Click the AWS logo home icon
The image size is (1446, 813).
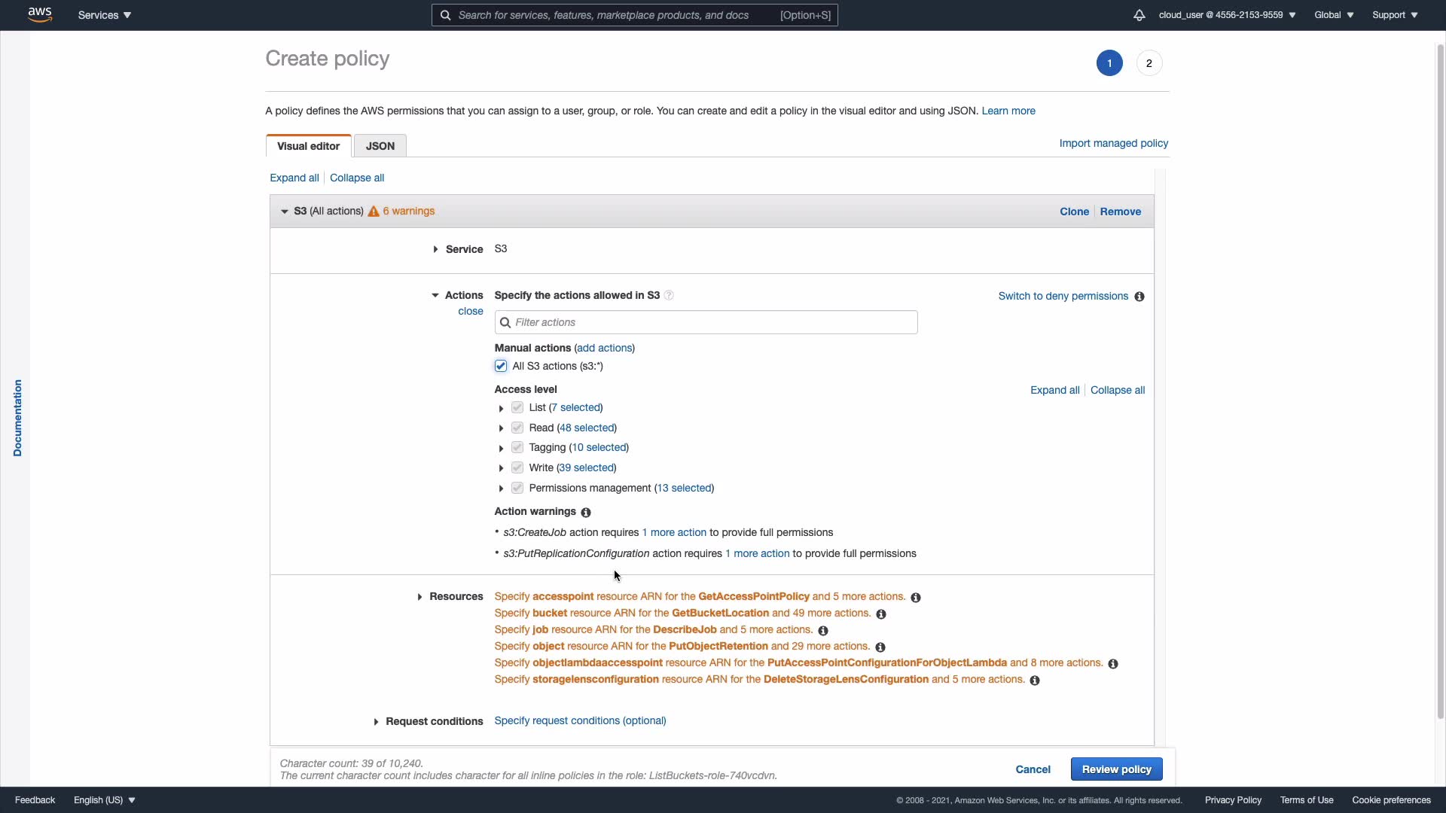tap(40, 14)
